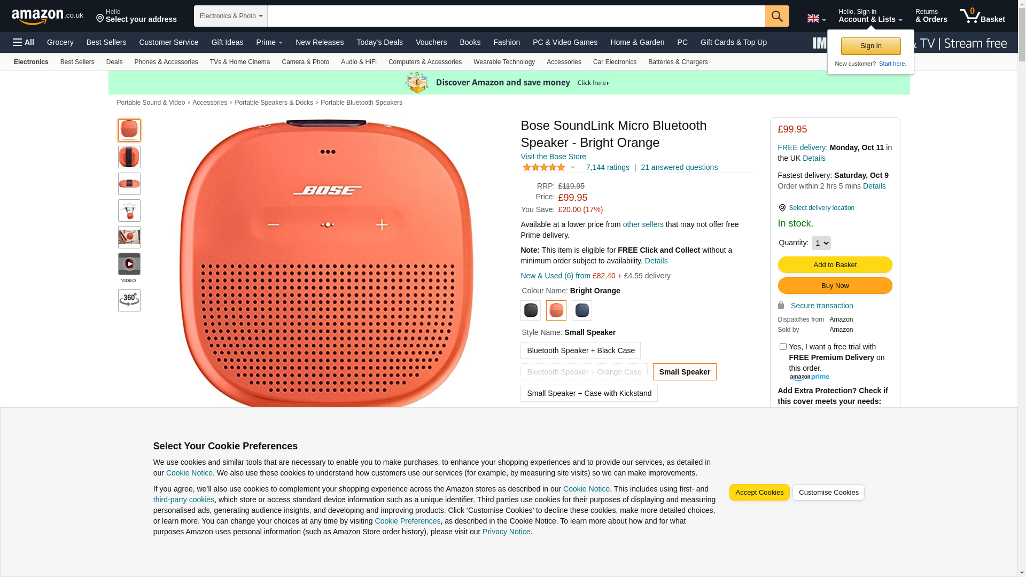Viewport: 1026px width, 577px height.
Task: Expand the star ratings breakdown chevron
Action: pyautogui.click(x=572, y=167)
